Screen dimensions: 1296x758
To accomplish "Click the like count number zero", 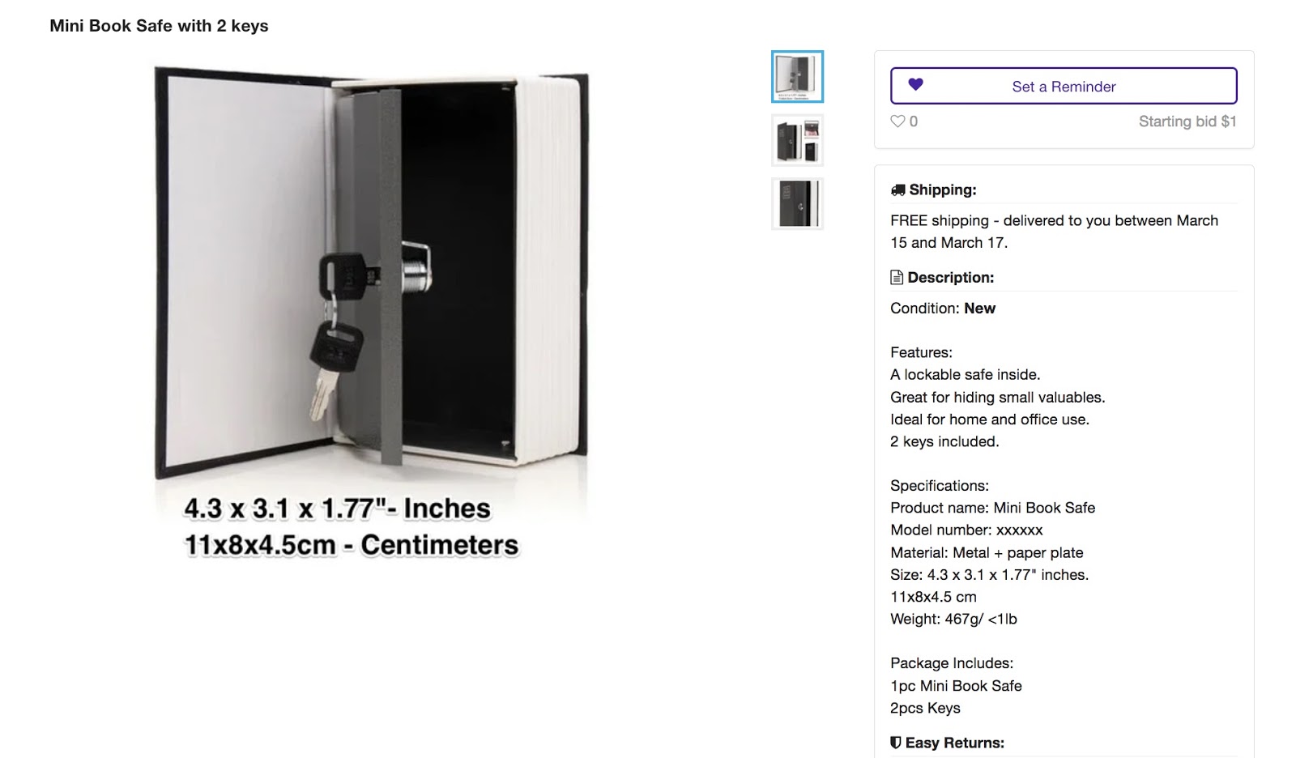I will (914, 121).
